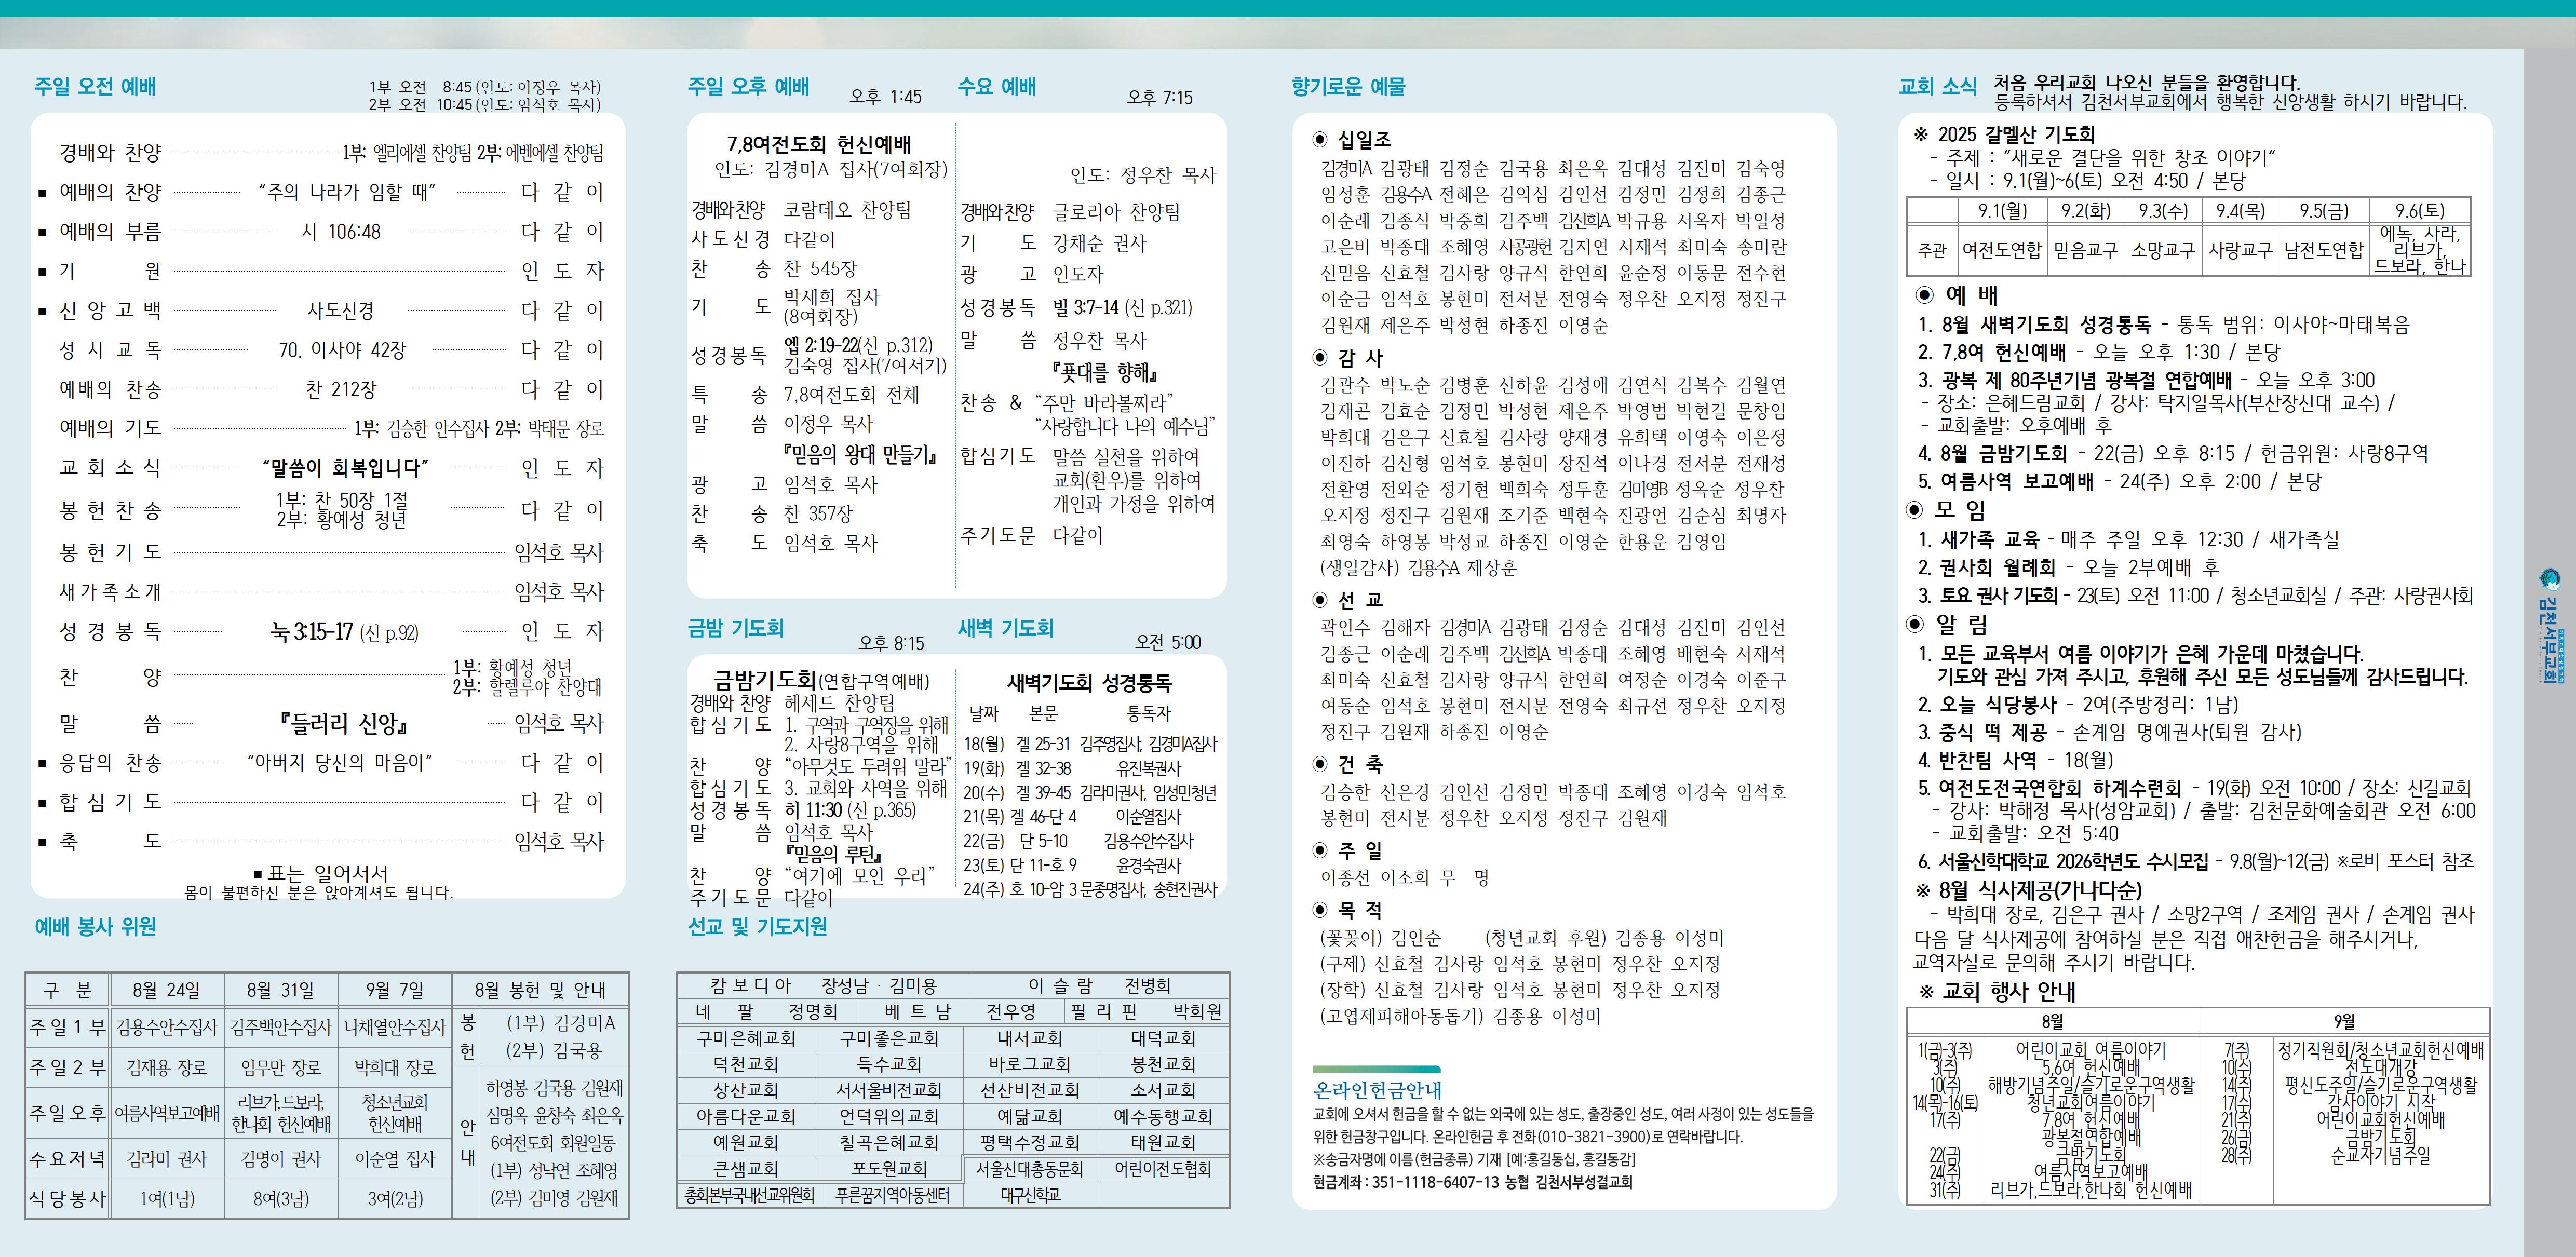
Task: Click '토요 권사 기도회' meeting item
Action: [1999, 595]
